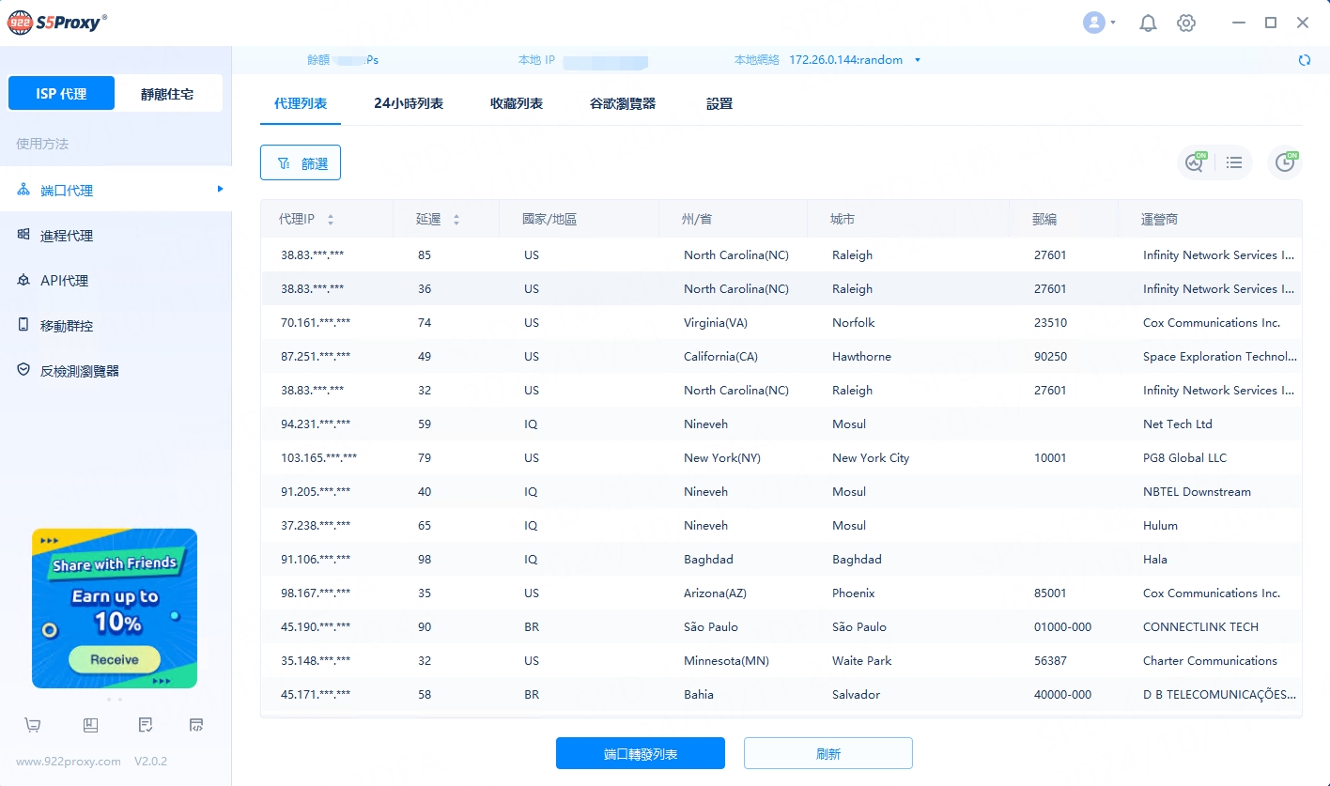Open the 本地網絡 IP dropdown

tap(918, 60)
